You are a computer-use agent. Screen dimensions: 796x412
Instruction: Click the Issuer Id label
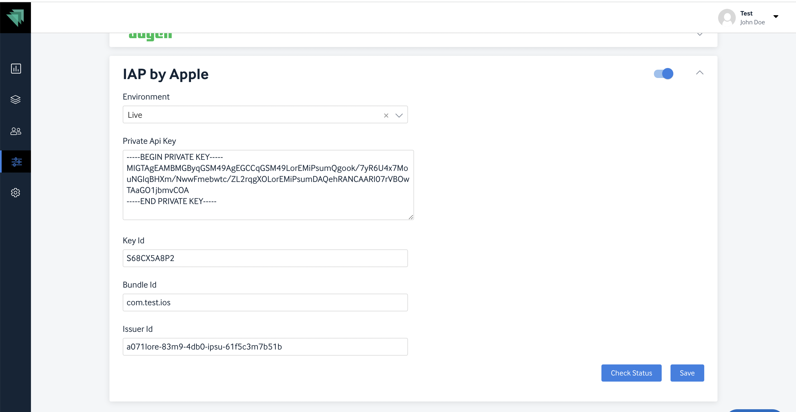[138, 329]
